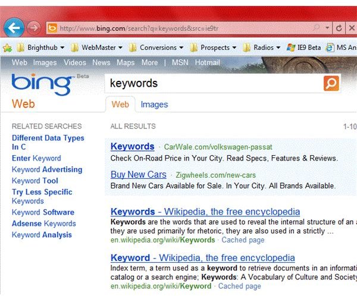
Task: Open the address bar autocomplete dropdown arrow
Action: point(327,28)
